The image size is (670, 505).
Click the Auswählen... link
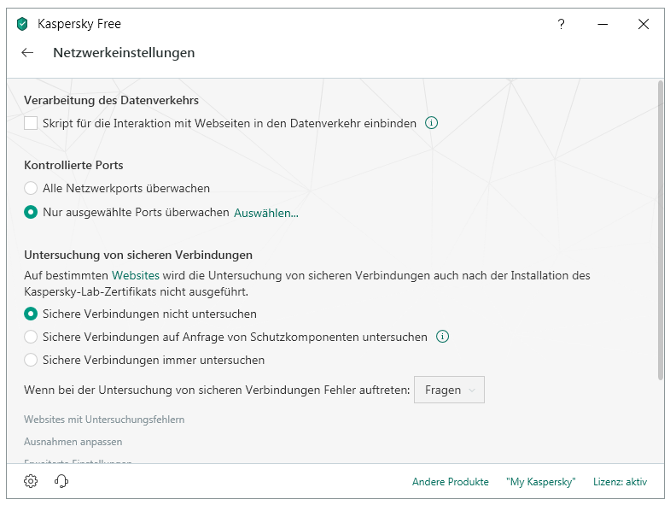pyautogui.click(x=266, y=213)
